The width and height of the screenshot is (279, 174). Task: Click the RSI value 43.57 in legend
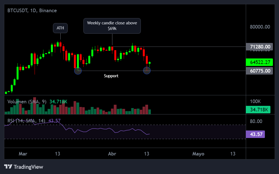pyautogui.click(x=55, y=121)
